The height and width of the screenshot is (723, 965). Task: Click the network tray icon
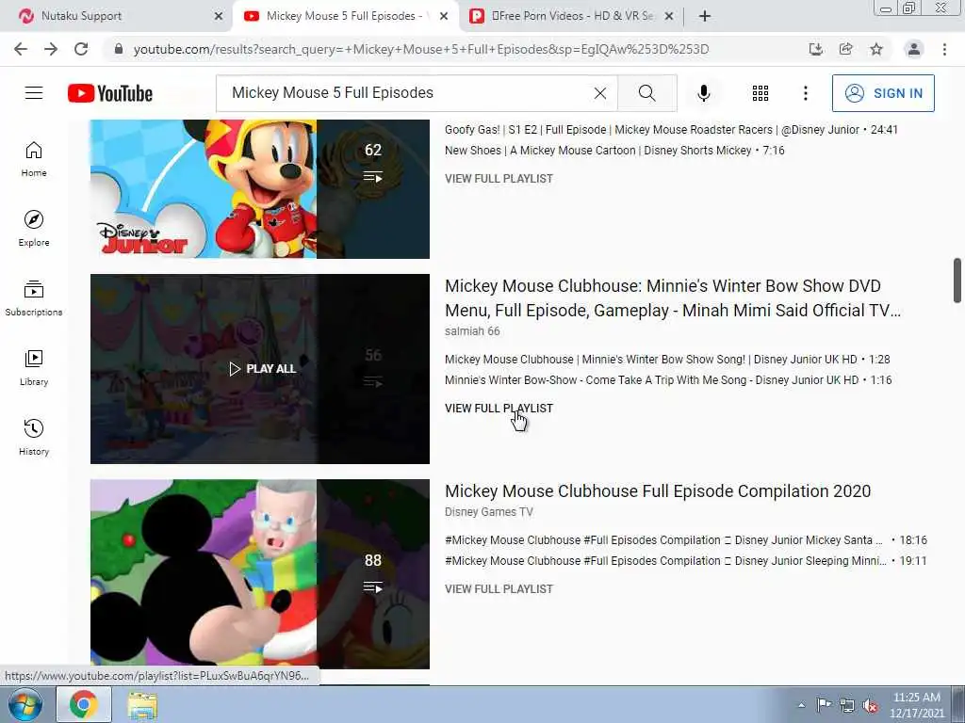pyautogui.click(x=847, y=706)
